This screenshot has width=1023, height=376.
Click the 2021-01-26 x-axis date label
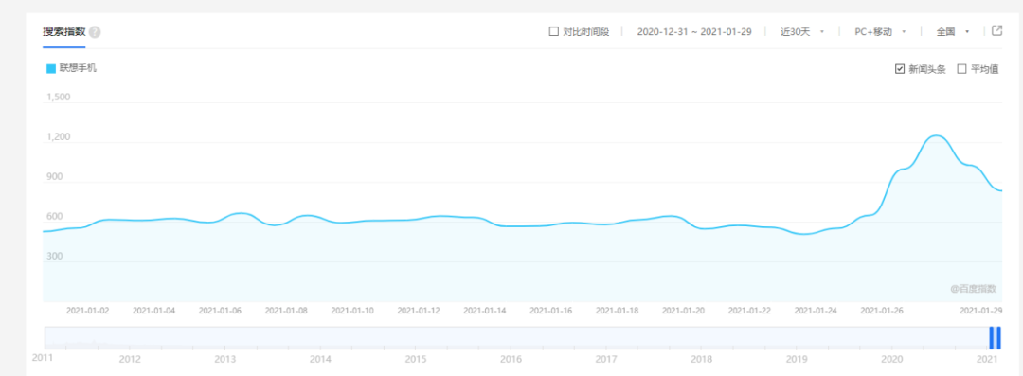[882, 311]
